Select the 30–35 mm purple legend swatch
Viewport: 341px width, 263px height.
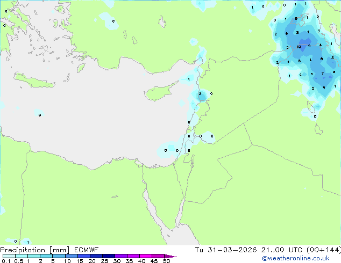120,256
